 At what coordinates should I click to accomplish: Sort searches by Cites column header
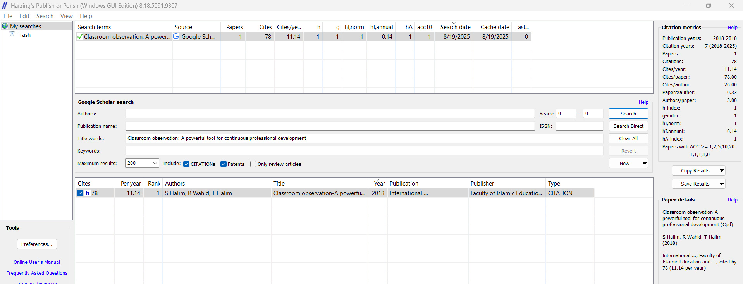pos(260,27)
